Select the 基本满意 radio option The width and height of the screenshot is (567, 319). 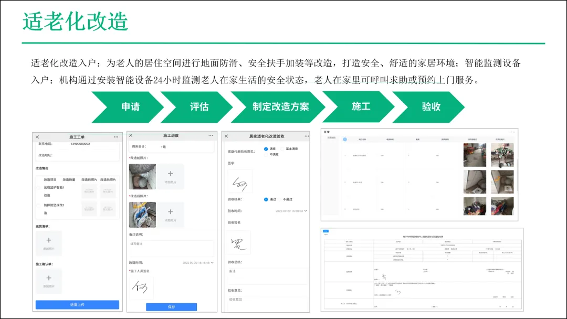[x=282, y=149]
